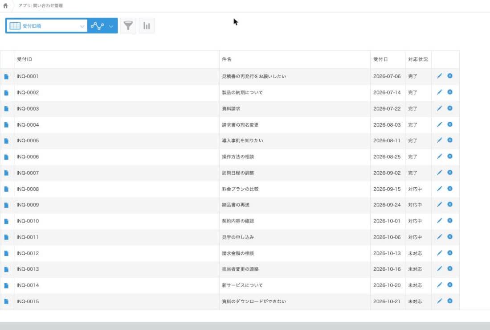The height and width of the screenshot is (330, 490).
Task: Edit the INQ-0006 record with pencil
Action: [x=439, y=157]
